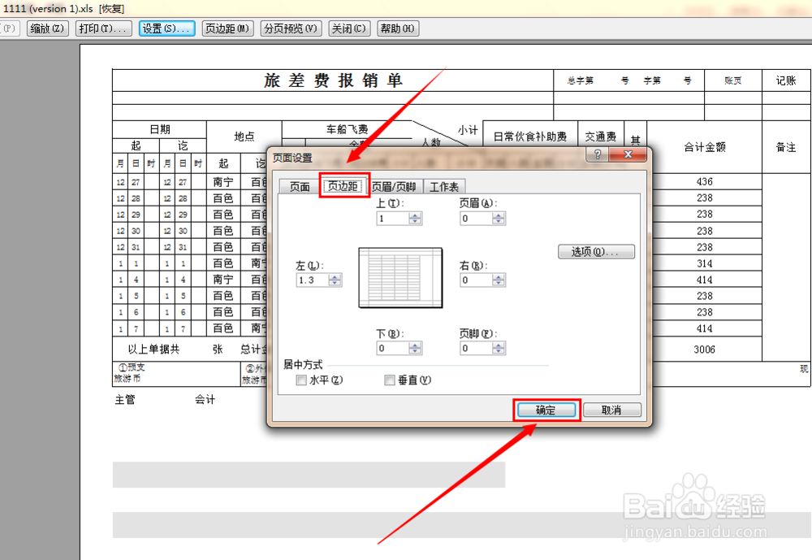Click the total value 3006

[x=704, y=349]
